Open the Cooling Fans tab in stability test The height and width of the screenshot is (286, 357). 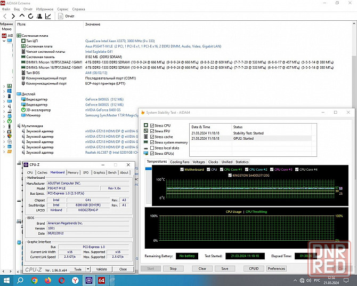click(180, 162)
